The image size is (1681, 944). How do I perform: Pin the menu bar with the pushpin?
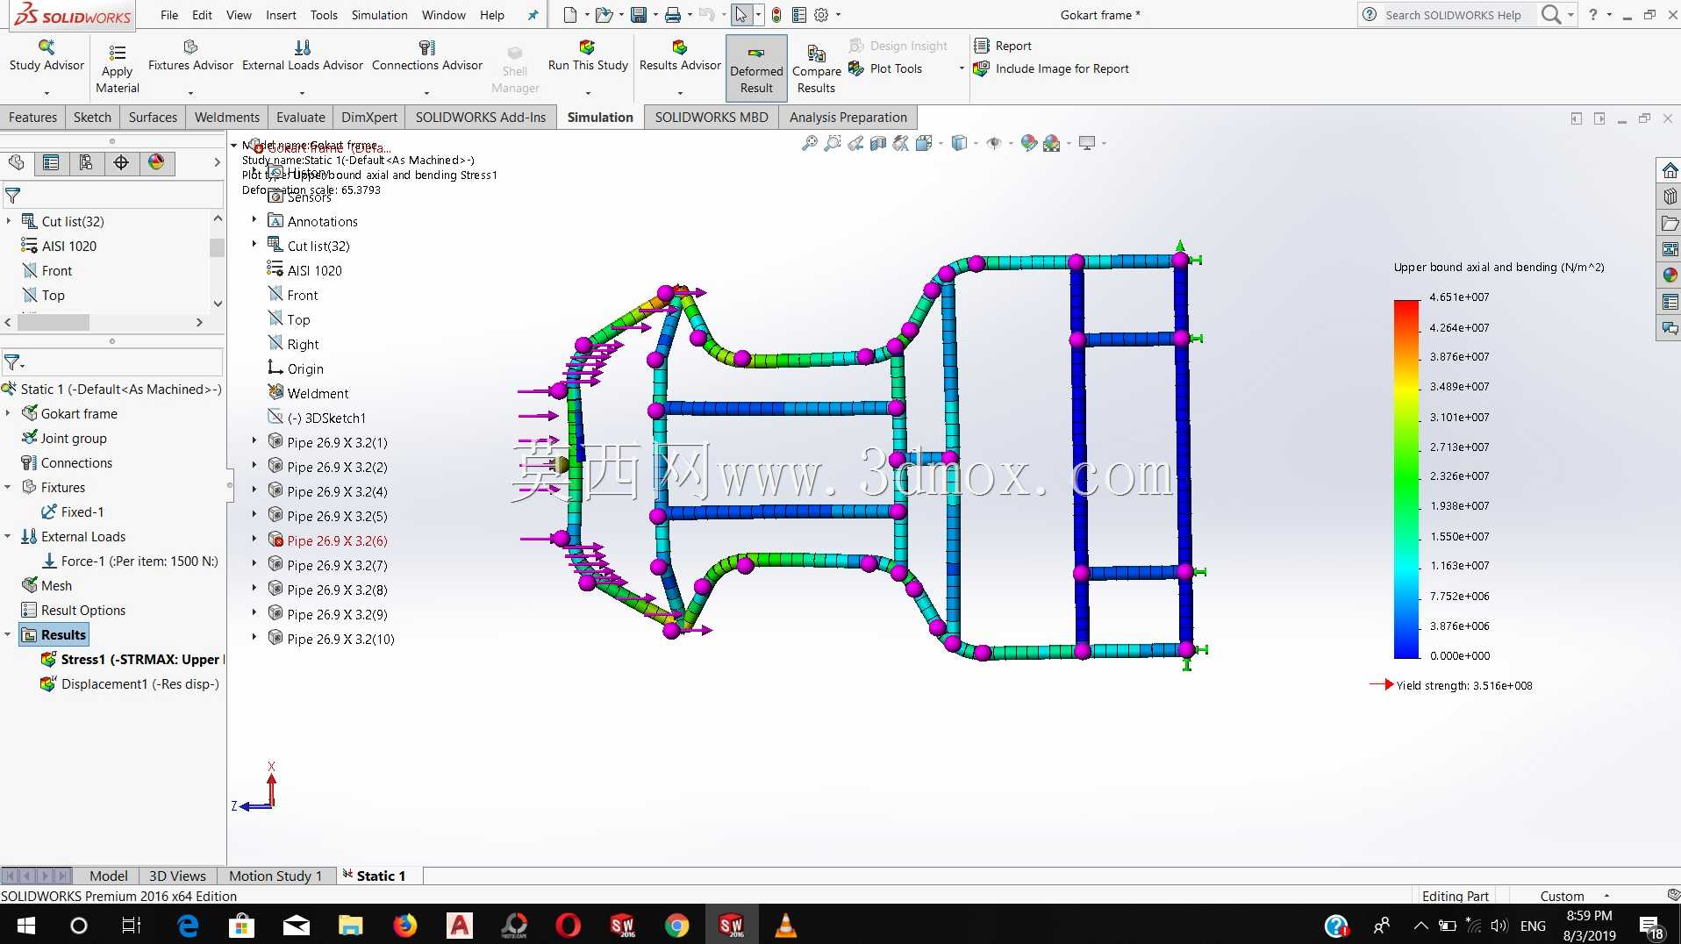pyautogui.click(x=533, y=15)
